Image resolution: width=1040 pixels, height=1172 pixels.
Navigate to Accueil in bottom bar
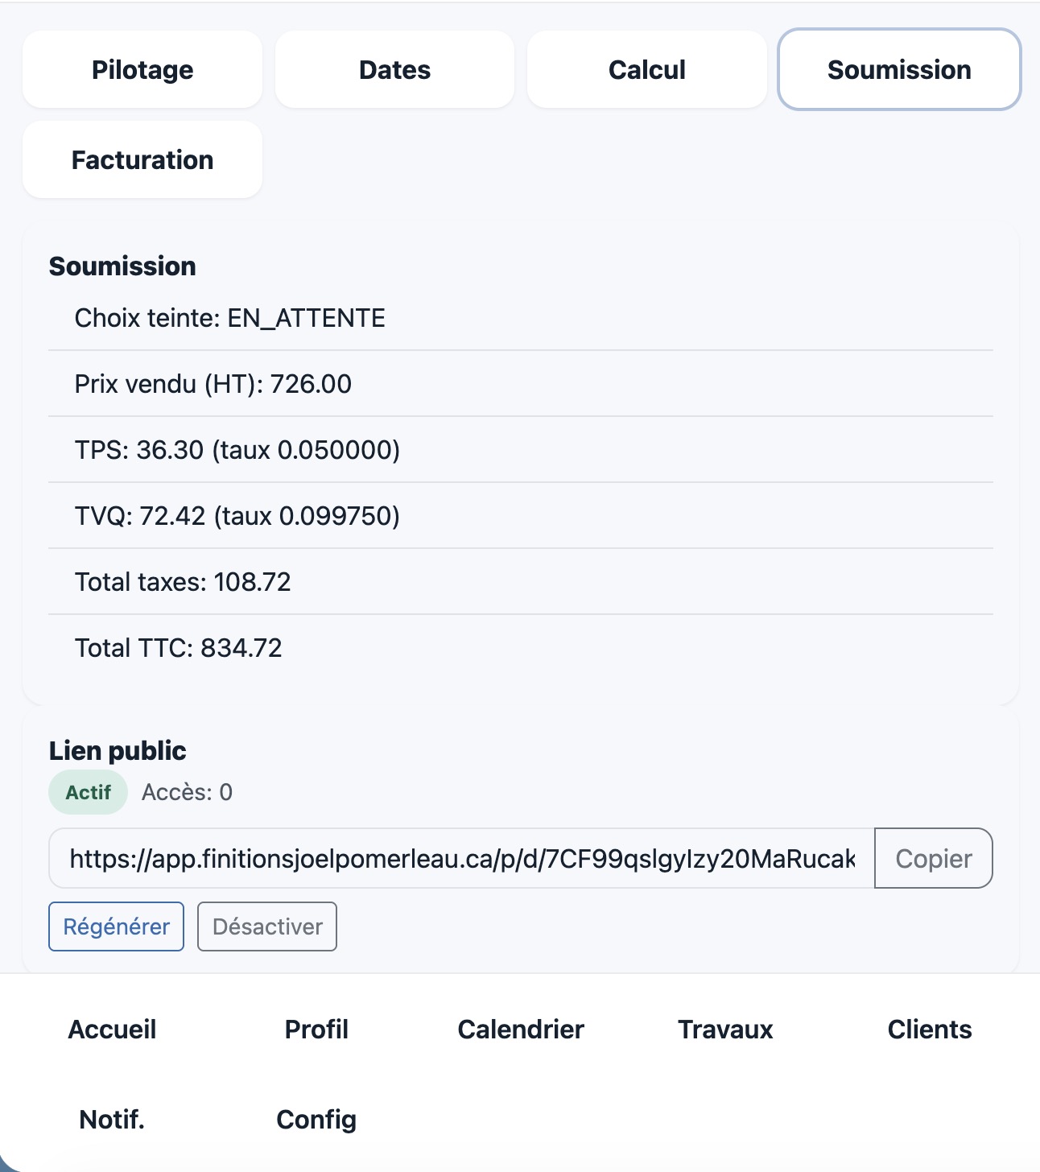112,1030
